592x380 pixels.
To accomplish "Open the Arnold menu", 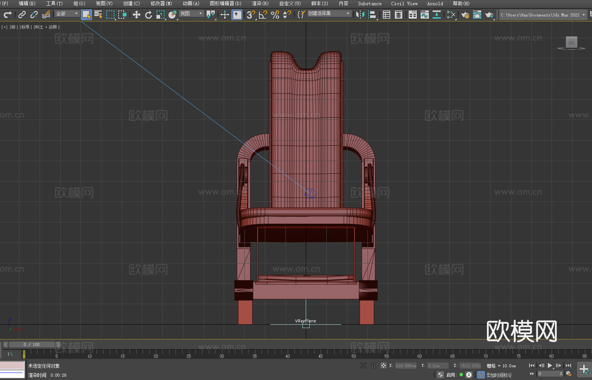I will pyautogui.click(x=435, y=3).
